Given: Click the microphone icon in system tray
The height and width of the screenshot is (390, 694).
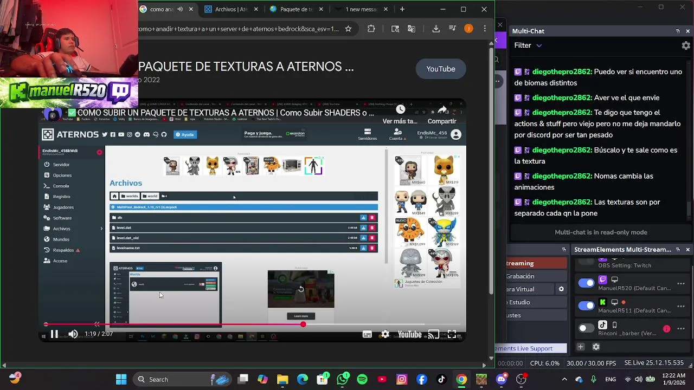Looking at the screenshot, I should pos(594,379).
